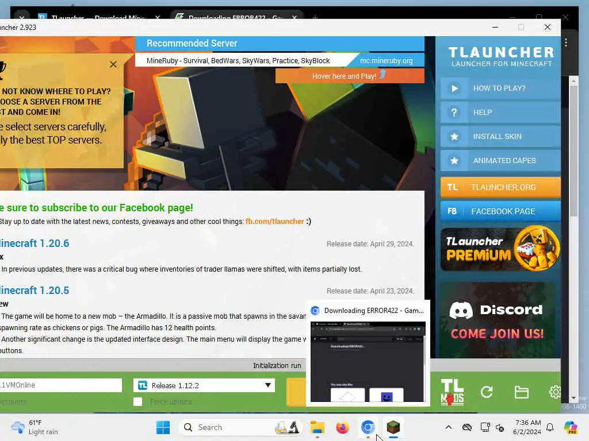The image size is (589, 441).
Task: Click the Accounts link below username
Action: click(13, 401)
